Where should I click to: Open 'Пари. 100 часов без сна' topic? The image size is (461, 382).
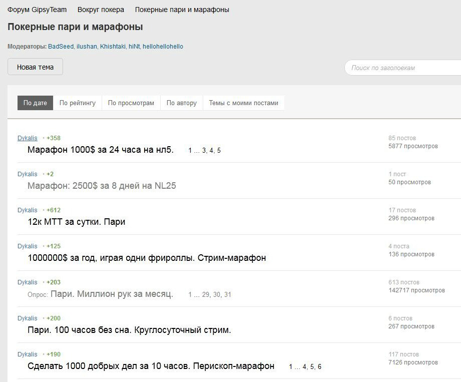click(x=129, y=330)
